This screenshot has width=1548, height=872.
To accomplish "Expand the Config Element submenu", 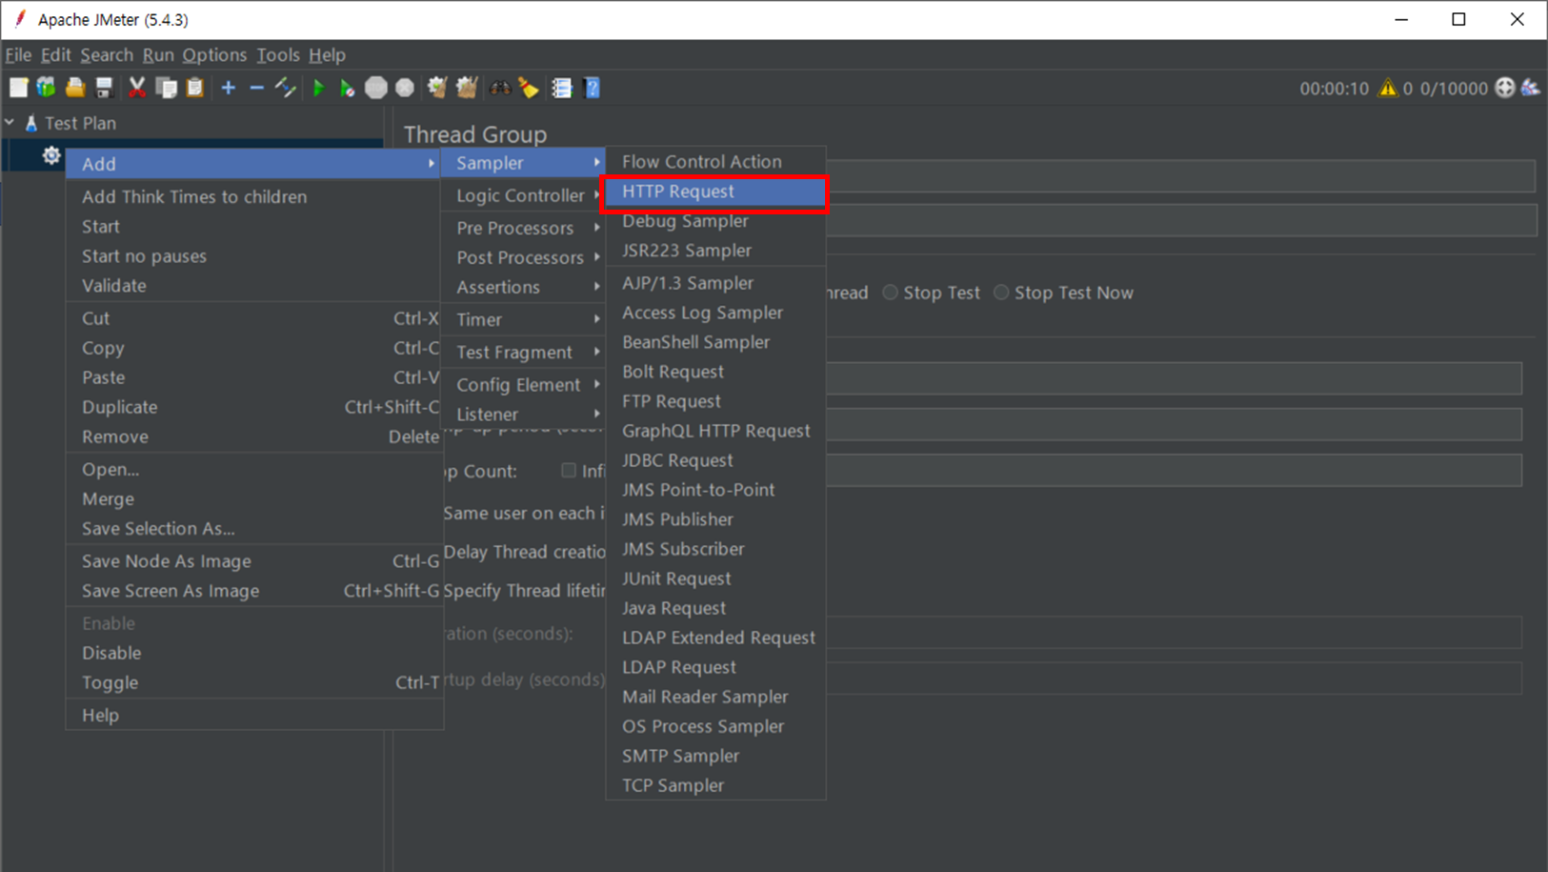I will point(524,384).
